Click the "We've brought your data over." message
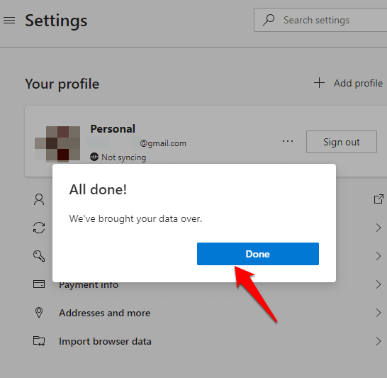Viewport: 387px width, 378px height. 136,218
